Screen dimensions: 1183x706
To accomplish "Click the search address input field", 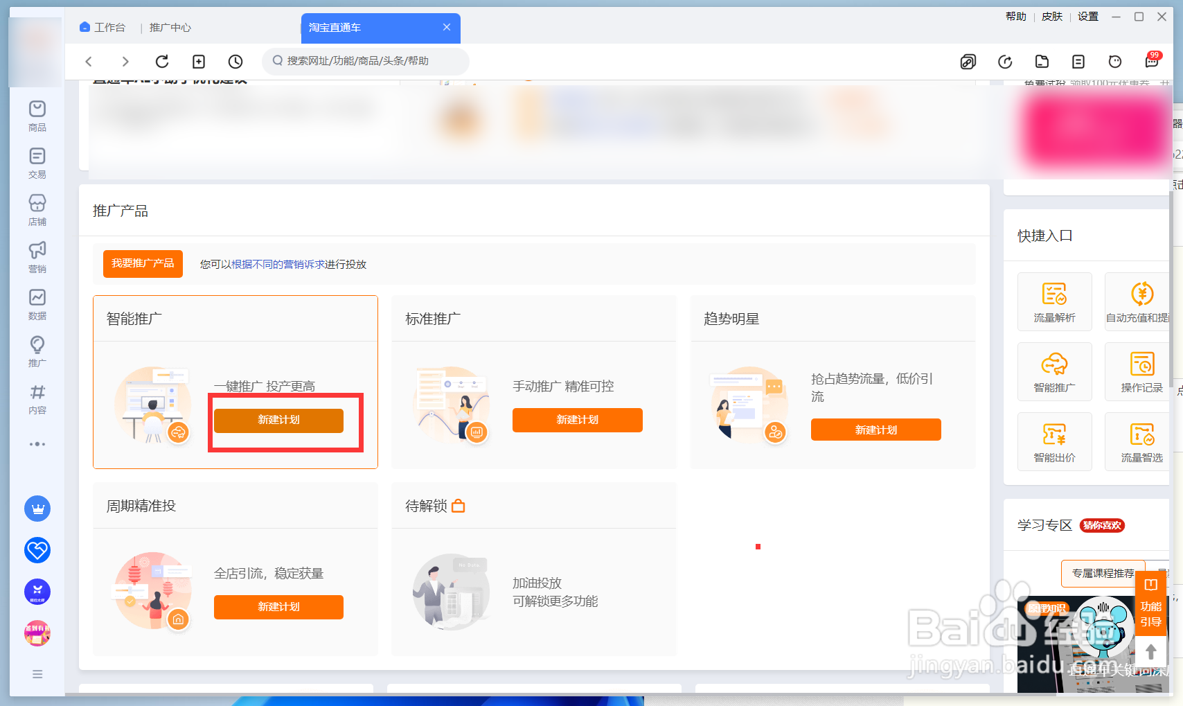I will click(x=366, y=61).
